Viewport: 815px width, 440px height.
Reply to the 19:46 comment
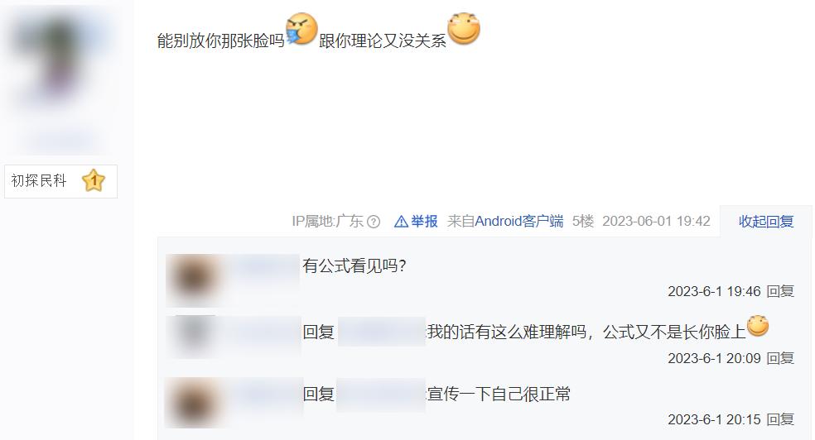coord(781,292)
